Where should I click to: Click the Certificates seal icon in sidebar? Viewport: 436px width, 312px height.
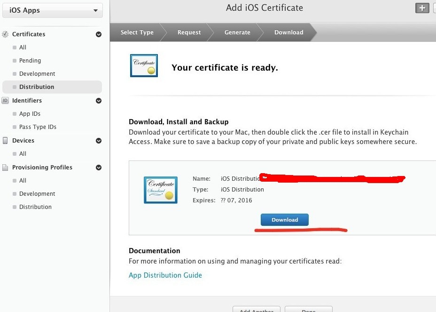pos(5,34)
